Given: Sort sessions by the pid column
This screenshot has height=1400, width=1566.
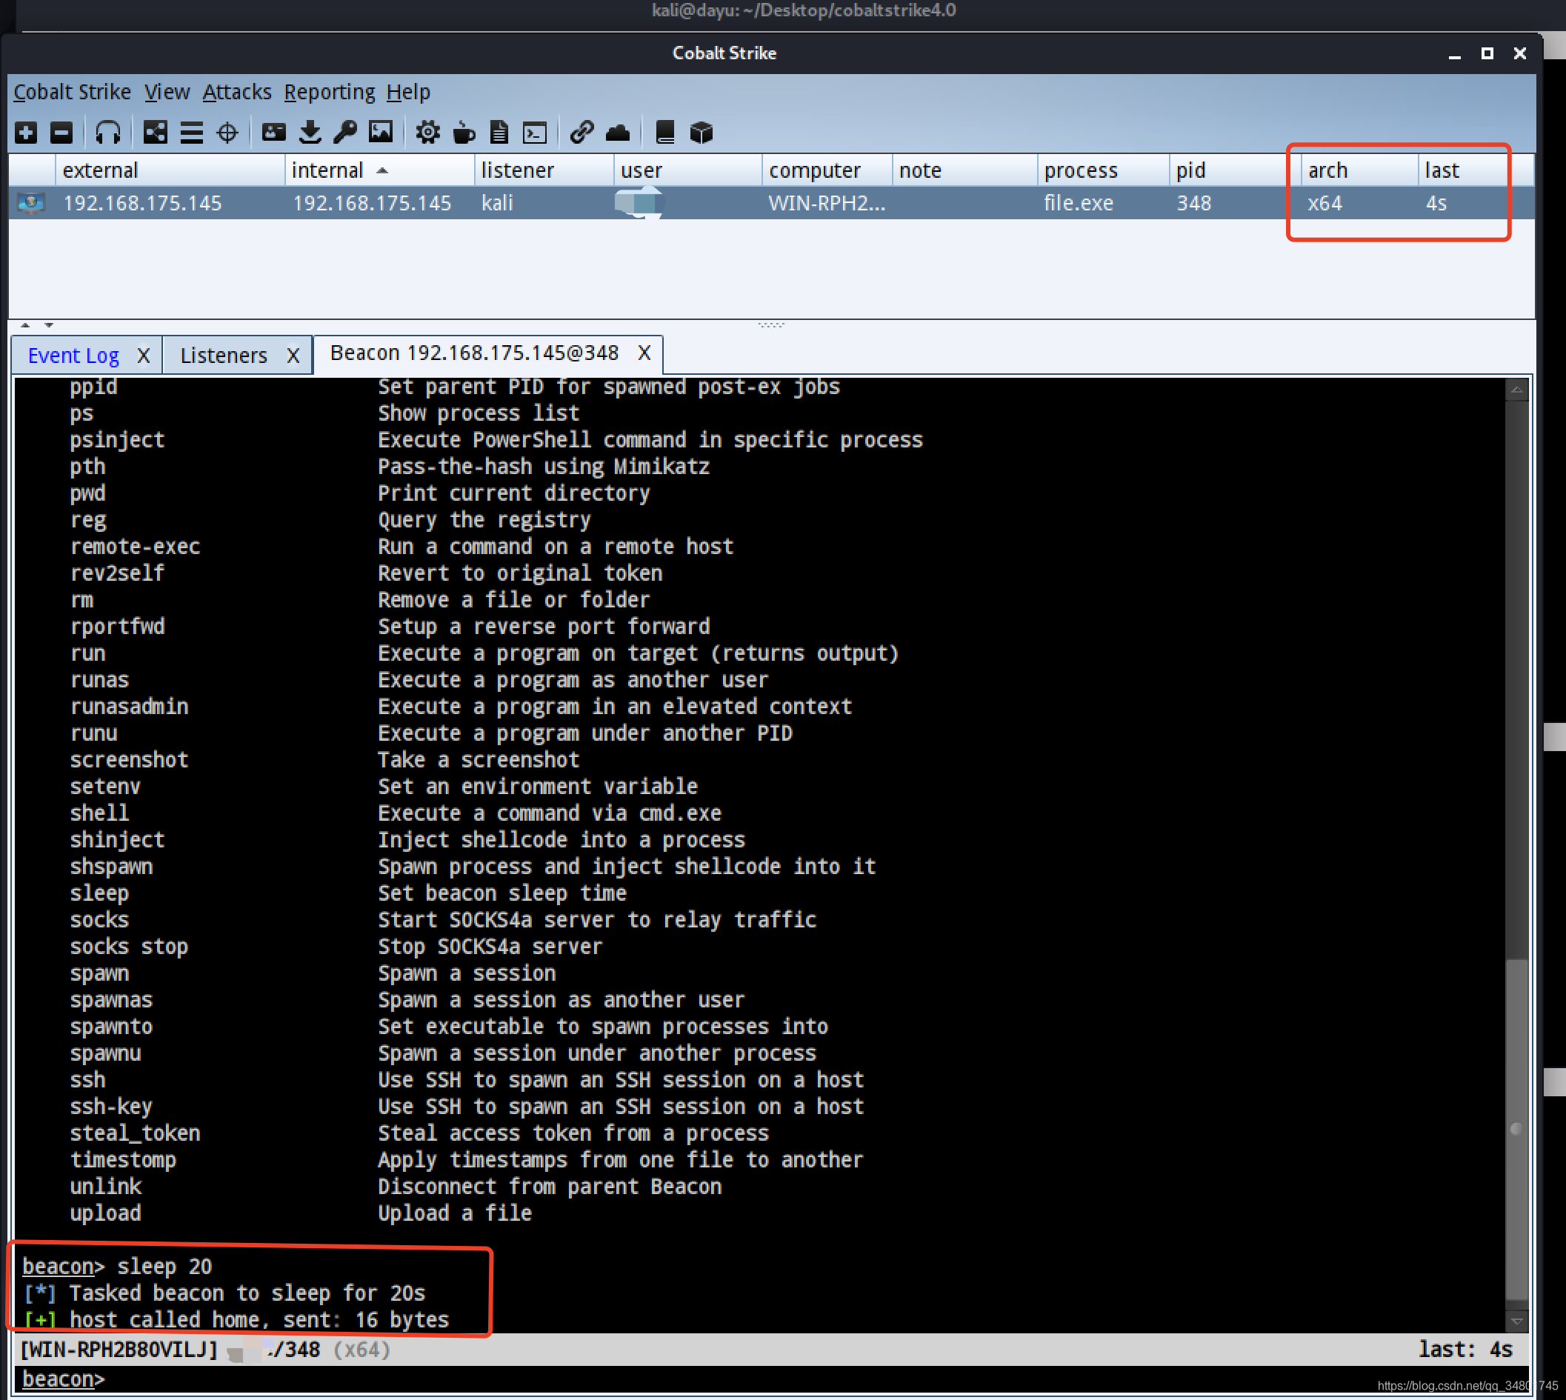Looking at the screenshot, I should (1190, 170).
